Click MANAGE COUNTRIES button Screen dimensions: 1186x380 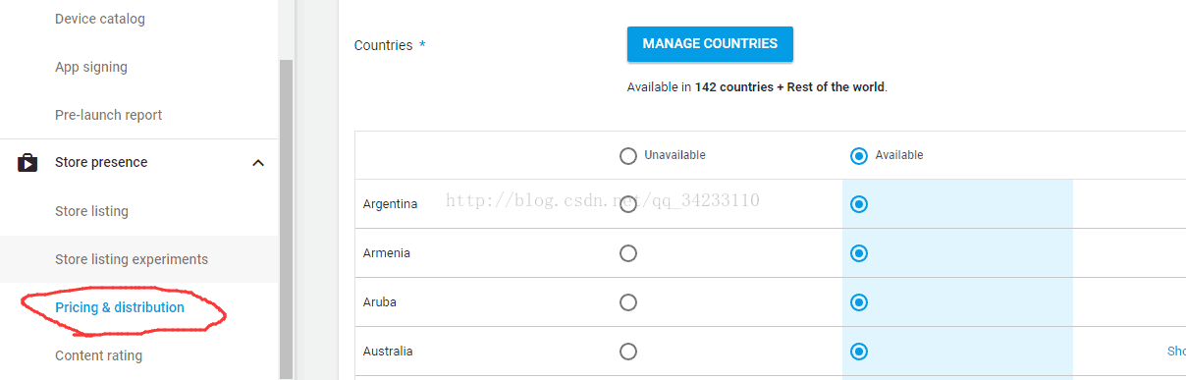tap(710, 44)
